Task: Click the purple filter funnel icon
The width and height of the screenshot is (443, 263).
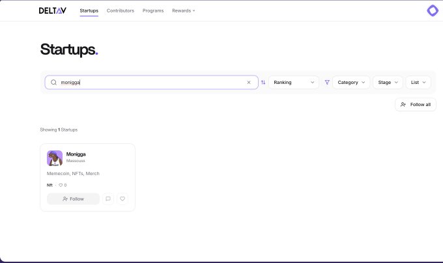Action: point(327,83)
